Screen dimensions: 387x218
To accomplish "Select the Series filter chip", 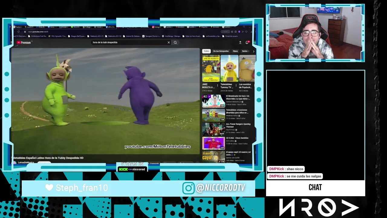I will (245, 51).
